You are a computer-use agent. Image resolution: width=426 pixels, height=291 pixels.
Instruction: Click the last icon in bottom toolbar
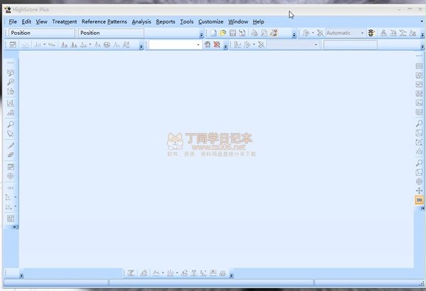223,273
